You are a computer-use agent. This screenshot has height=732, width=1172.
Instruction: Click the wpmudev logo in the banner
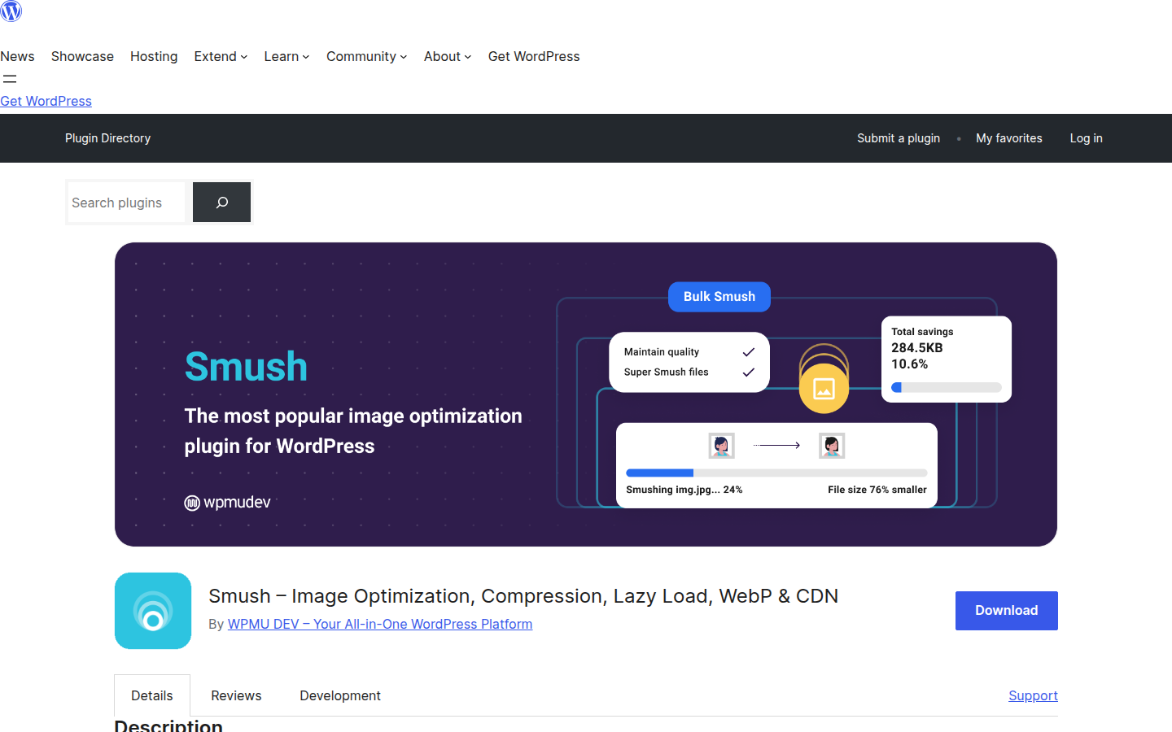pos(227,502)
